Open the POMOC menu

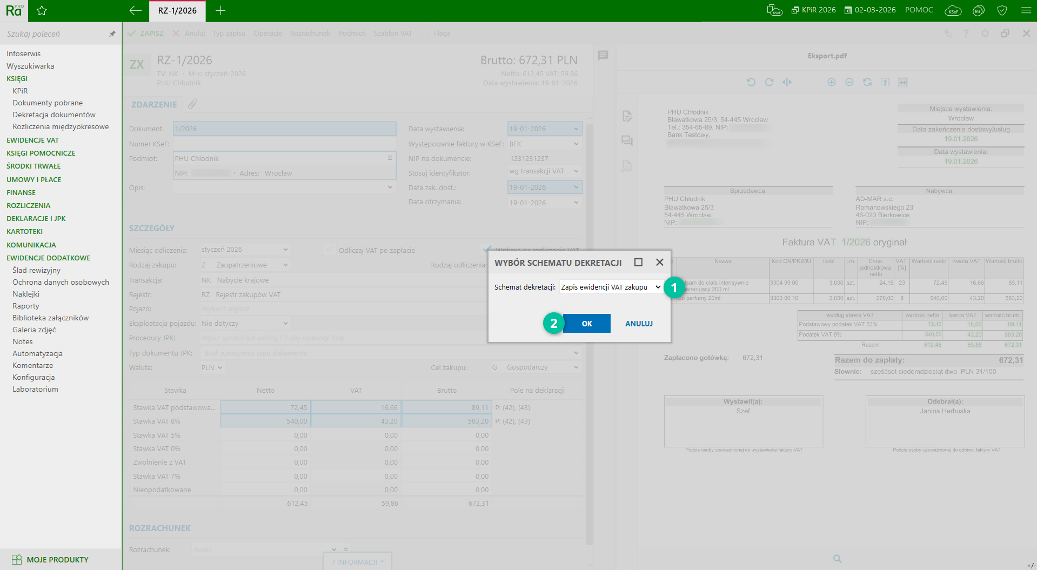[x=919, y=10]
